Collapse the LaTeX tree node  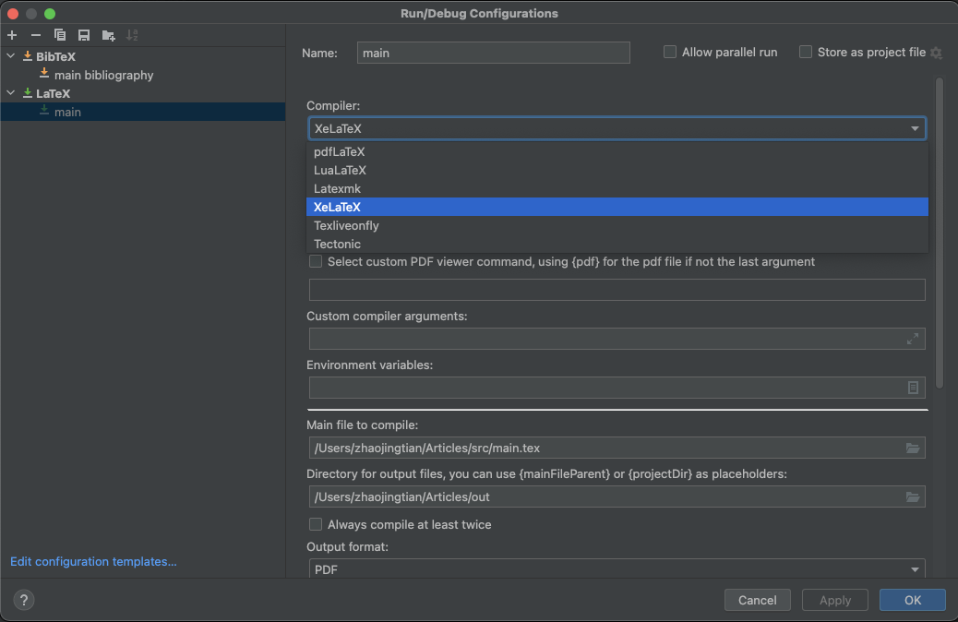tap(11, 93)
